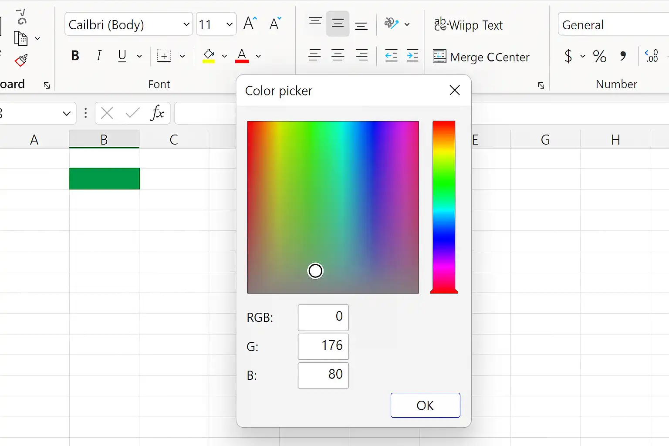Click the G value field showing 176
Screen dimensions: 669x446
[323, 347]
